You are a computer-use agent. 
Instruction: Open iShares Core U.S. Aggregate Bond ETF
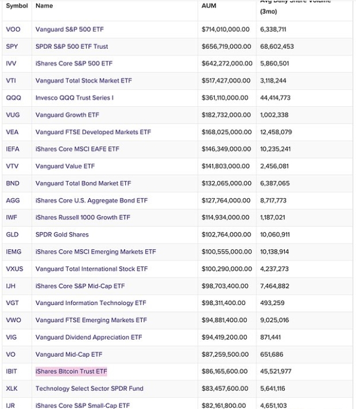[x=91, y=200]
